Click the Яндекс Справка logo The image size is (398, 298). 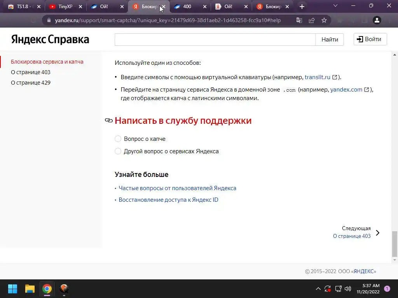(50, 39)
